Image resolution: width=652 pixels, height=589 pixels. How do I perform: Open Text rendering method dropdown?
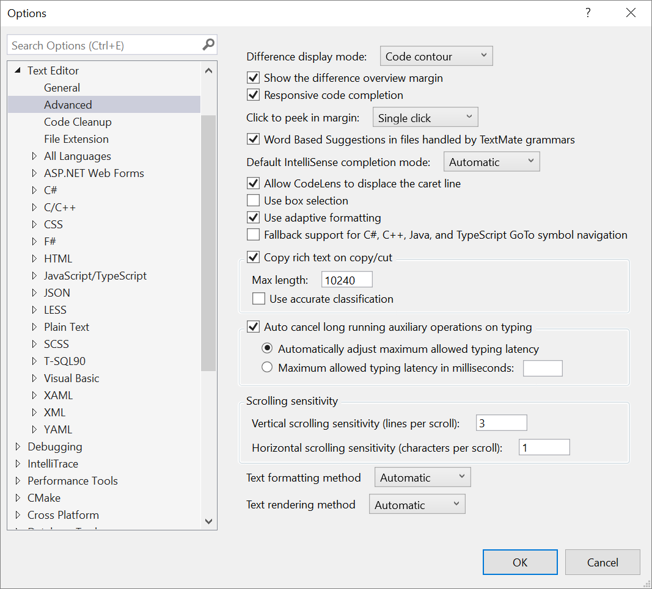coord(417,504)
